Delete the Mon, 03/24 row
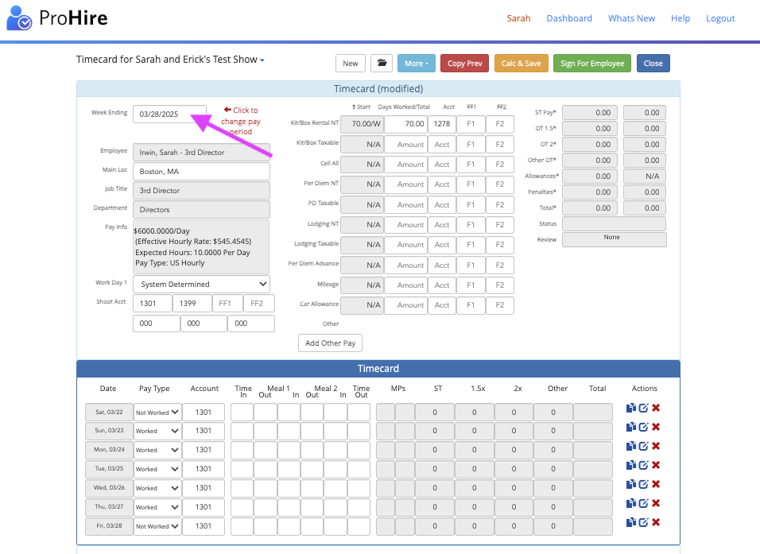 [x=656, y=446]
